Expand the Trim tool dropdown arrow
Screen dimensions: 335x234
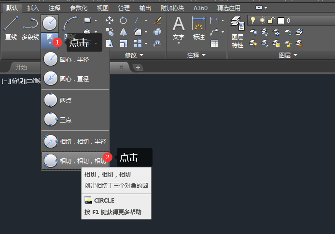coord(146,20)
